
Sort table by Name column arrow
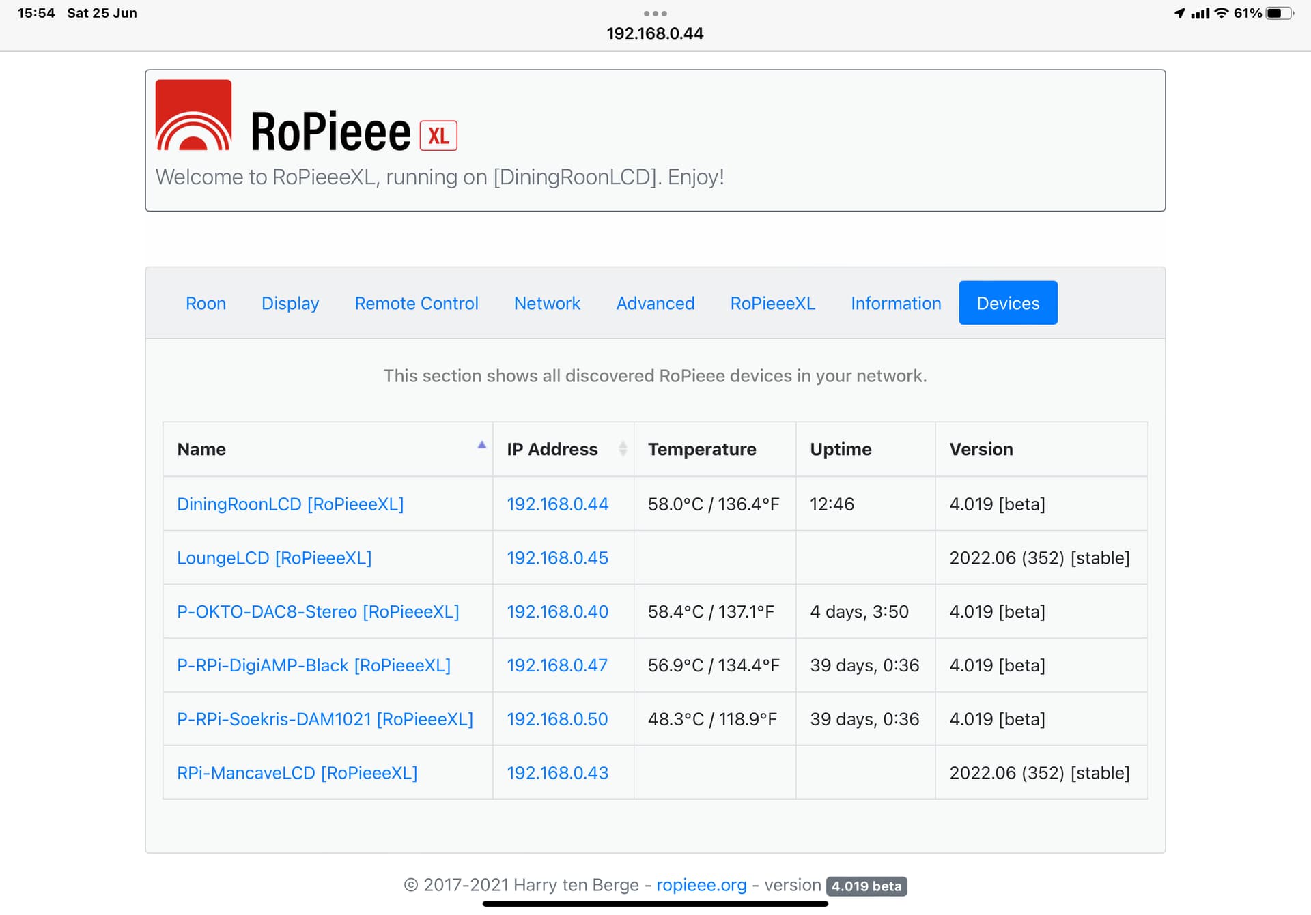point(481,445)
